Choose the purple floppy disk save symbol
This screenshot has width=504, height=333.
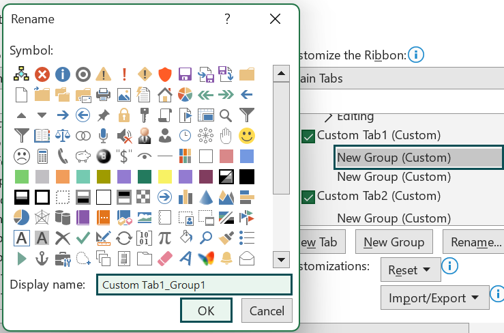[185, 74]
